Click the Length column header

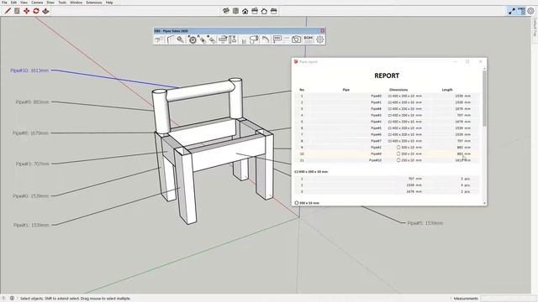tap(447, 90)
